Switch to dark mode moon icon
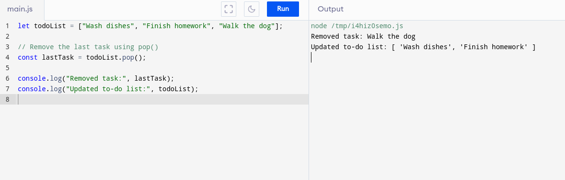Image resolution: width=565 pixels, height=180 pixels. pos(252,9)
